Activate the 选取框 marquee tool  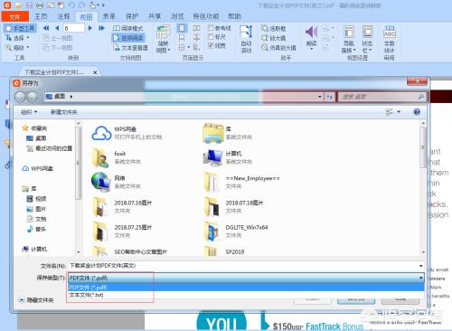point(274,29)
